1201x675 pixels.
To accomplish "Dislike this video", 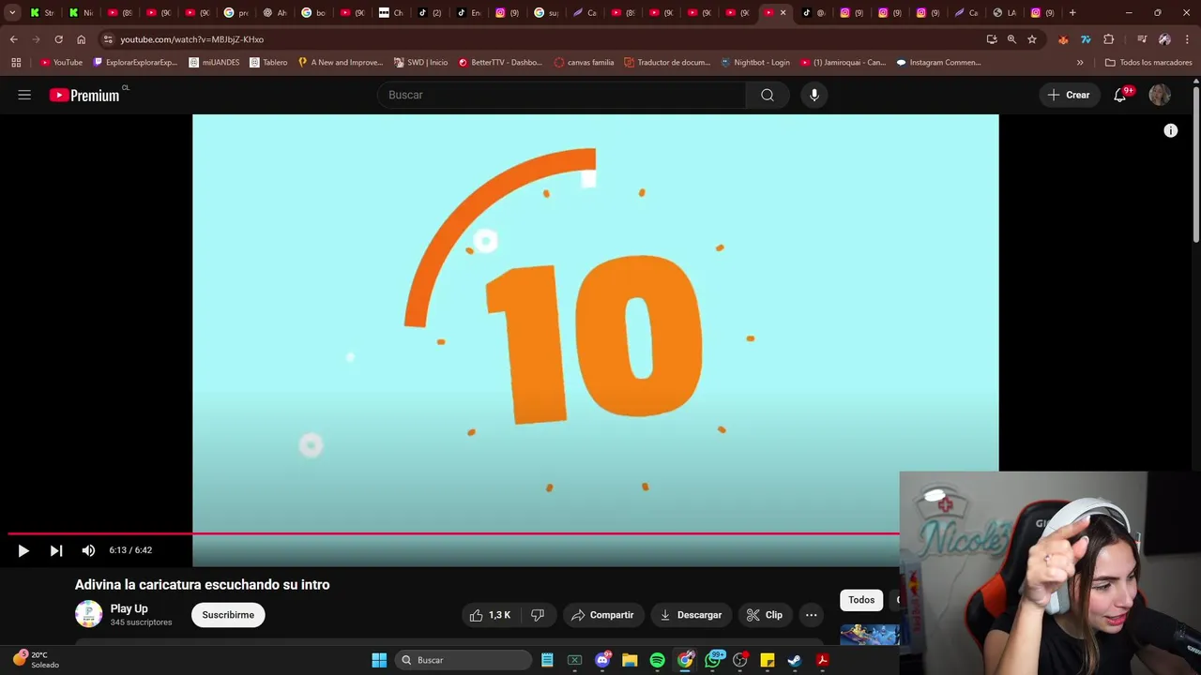I will [x=538, y=615].
